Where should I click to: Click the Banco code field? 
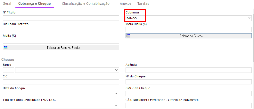coord(8,70)
